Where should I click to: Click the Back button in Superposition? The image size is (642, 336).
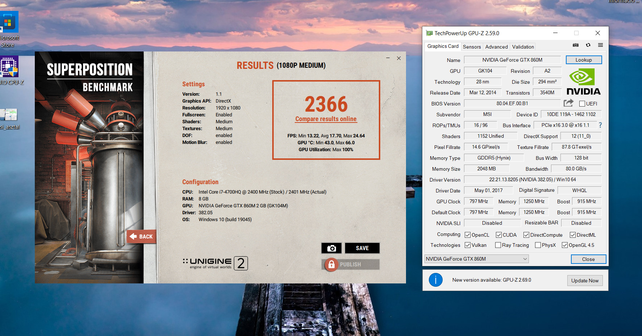141,236
